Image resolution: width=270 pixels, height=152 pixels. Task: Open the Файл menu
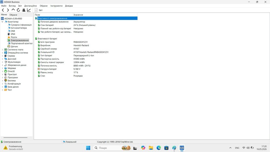4,6
